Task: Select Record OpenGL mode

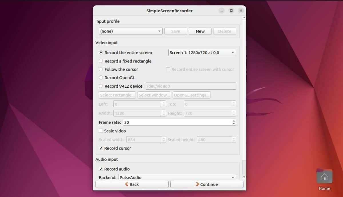Action: 101,78
